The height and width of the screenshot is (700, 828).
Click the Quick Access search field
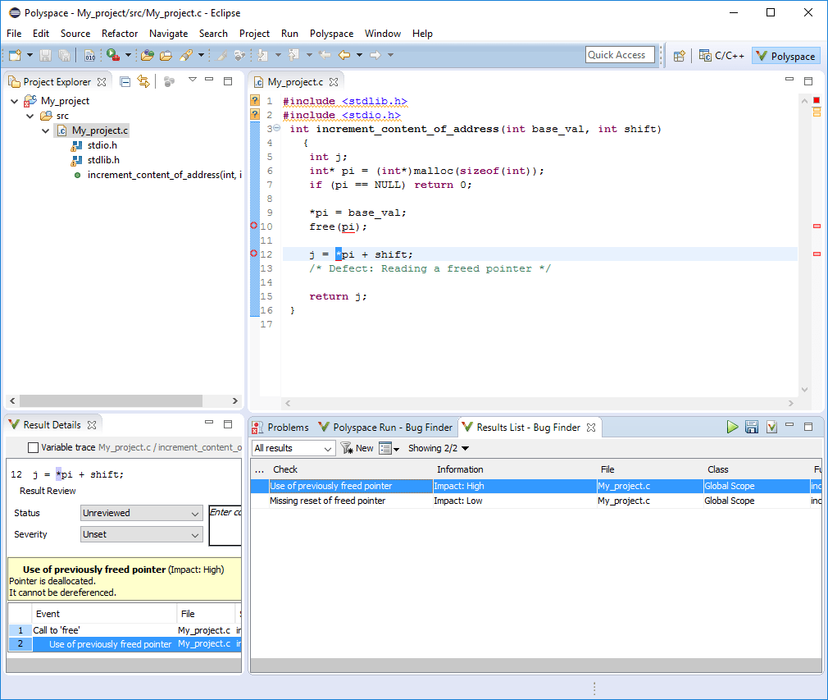tap(620, 55)
